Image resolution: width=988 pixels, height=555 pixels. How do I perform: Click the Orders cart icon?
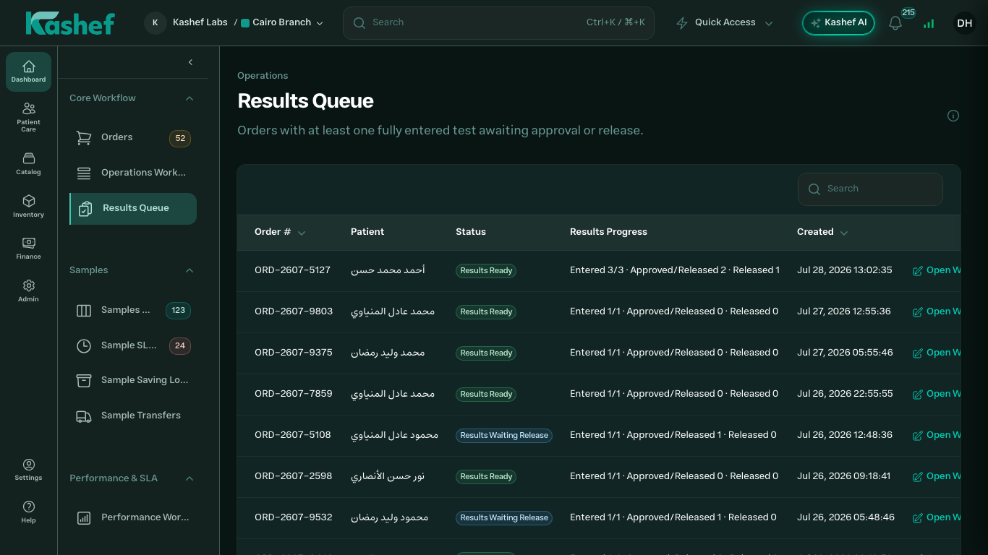pos(84,137)
